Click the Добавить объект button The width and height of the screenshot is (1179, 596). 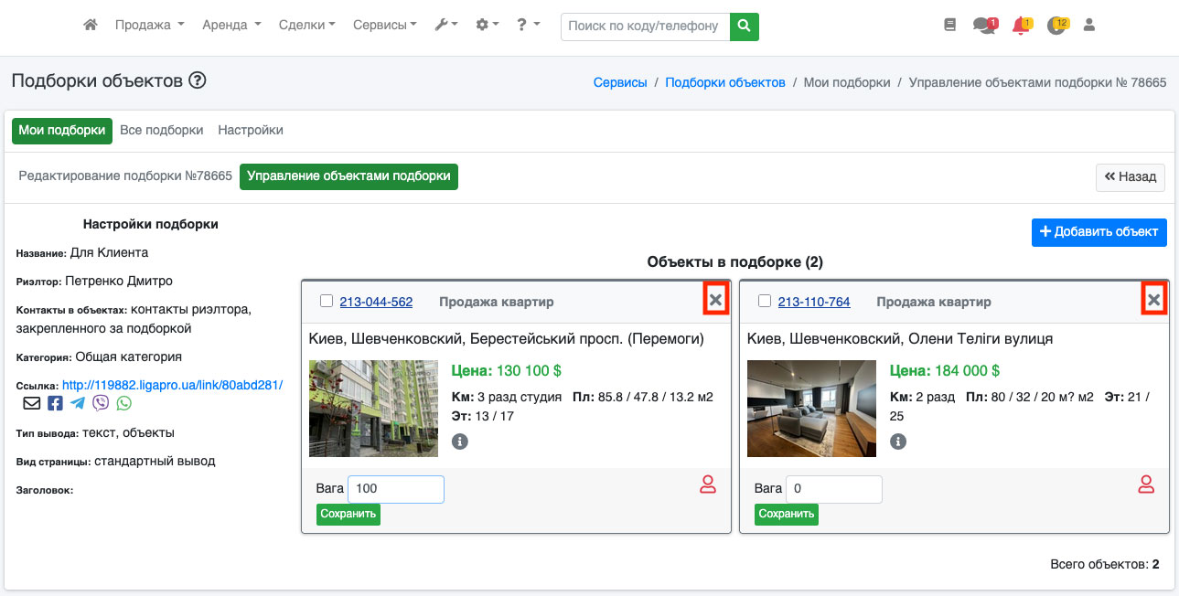coord(1099,232)
